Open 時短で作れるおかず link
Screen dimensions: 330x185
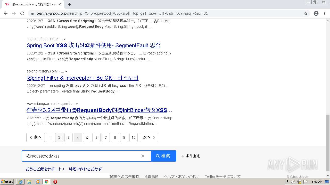pyautogui.click(x=85, y=169)
